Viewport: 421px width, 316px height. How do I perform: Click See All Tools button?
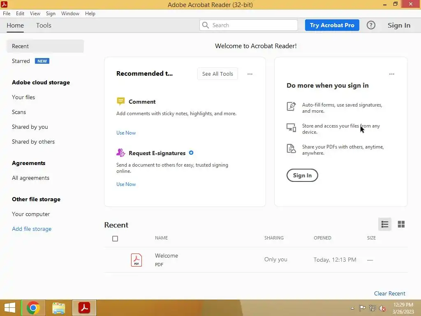[x=217, y=74]
